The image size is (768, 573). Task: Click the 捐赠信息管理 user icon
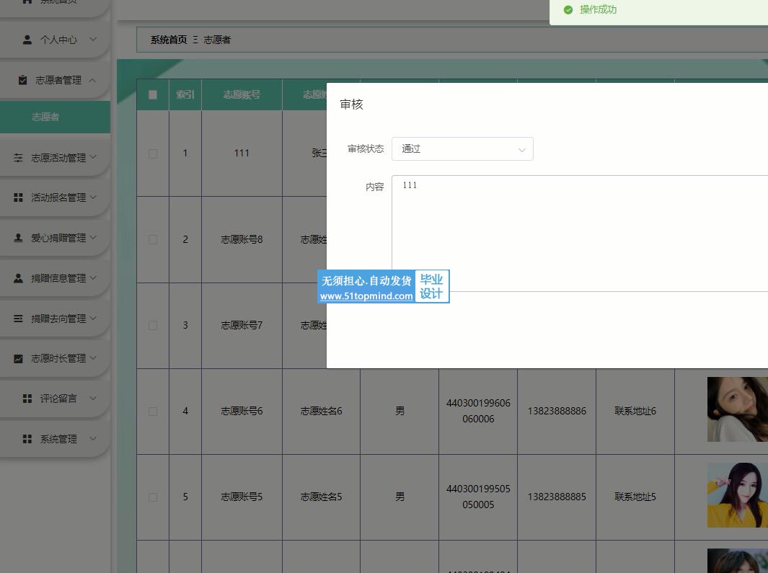(x=18, y=278)
